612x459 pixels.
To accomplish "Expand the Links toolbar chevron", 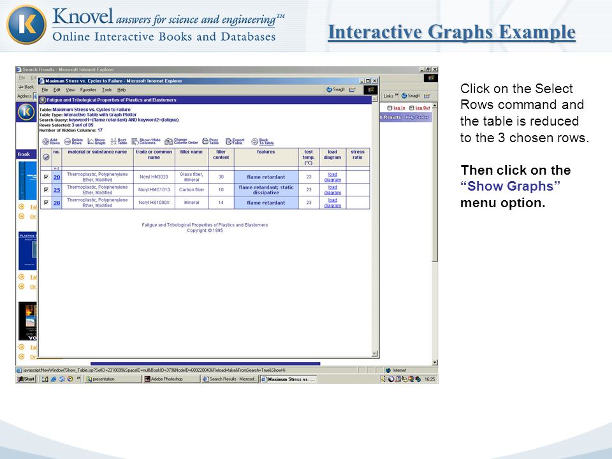I will point(397,95).
